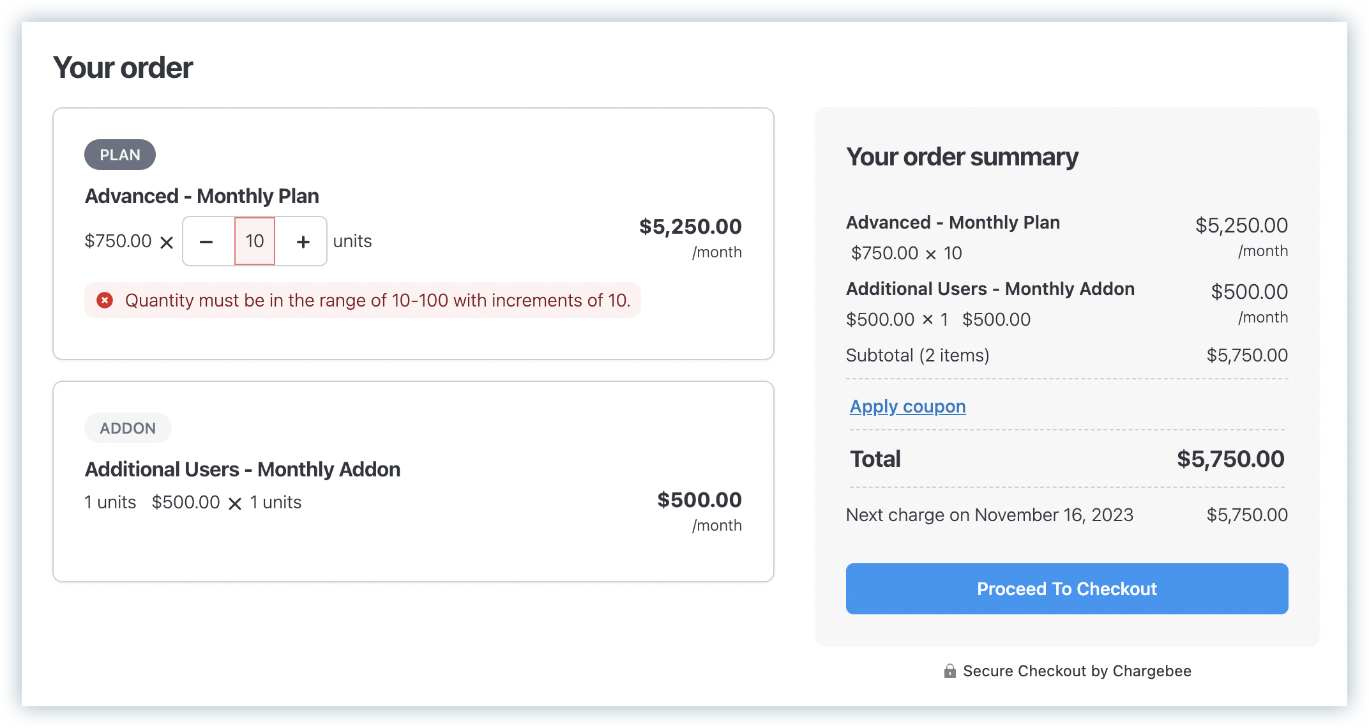
Task: Open the Apply coupon link
Action: pos(907,407)
